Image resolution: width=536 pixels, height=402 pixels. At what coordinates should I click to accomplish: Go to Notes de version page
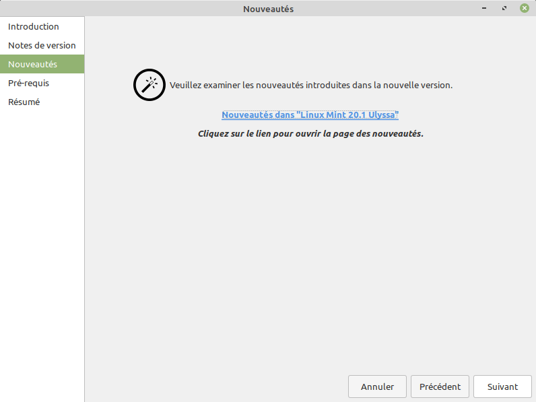pyautogui.click(x=42, y=46)
